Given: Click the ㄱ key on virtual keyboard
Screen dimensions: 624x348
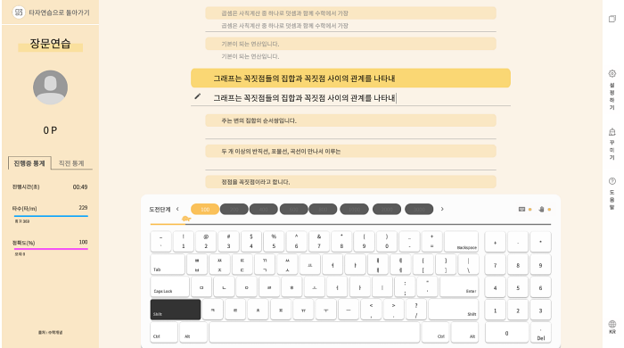Looking at the screenshot, I should pos(265,264).
